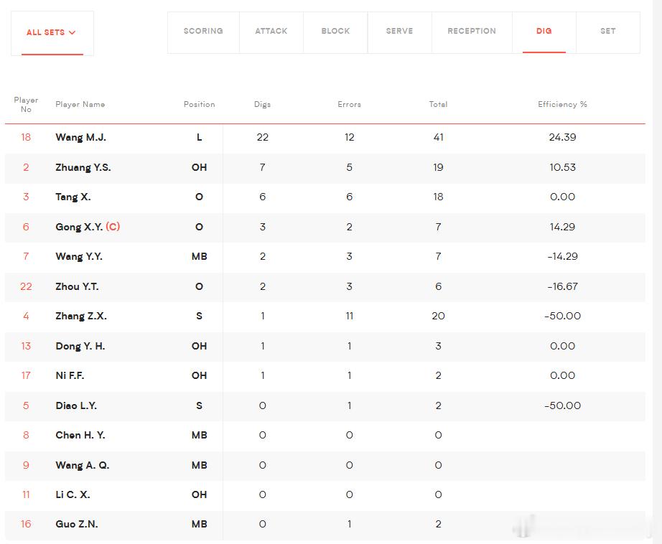Screen dimensions: 662x544
Task: Click the Position column header
Action: [x=200, y=104]
